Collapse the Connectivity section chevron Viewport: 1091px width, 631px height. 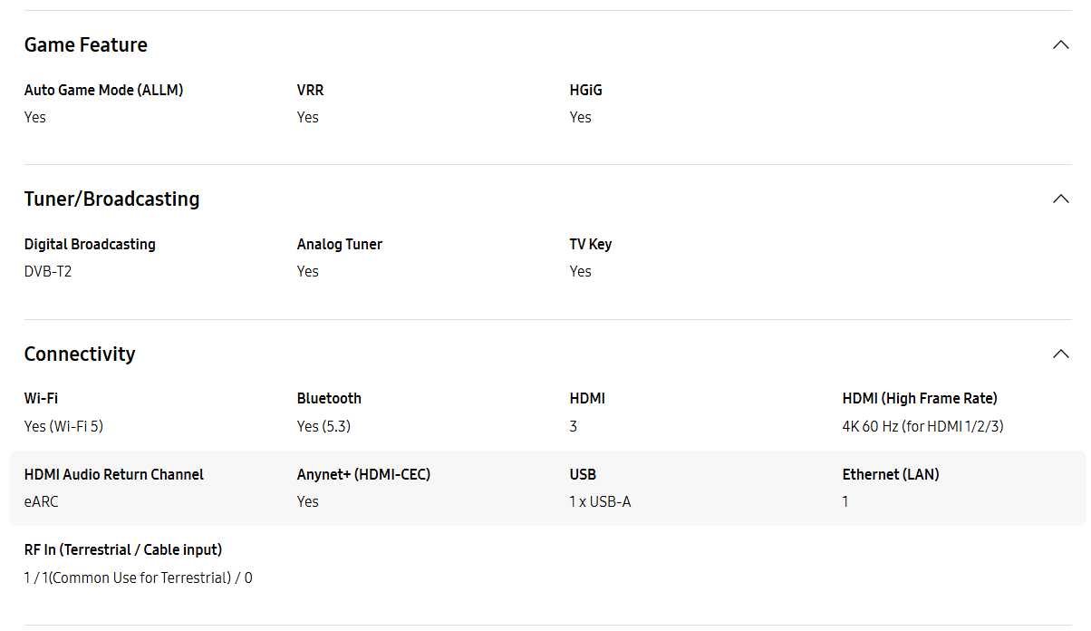coord(1061,354)
